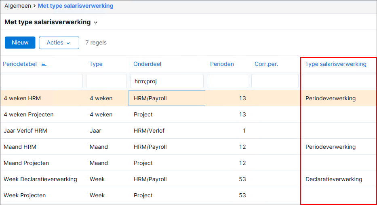Open the Acties dropdown button

59,42
